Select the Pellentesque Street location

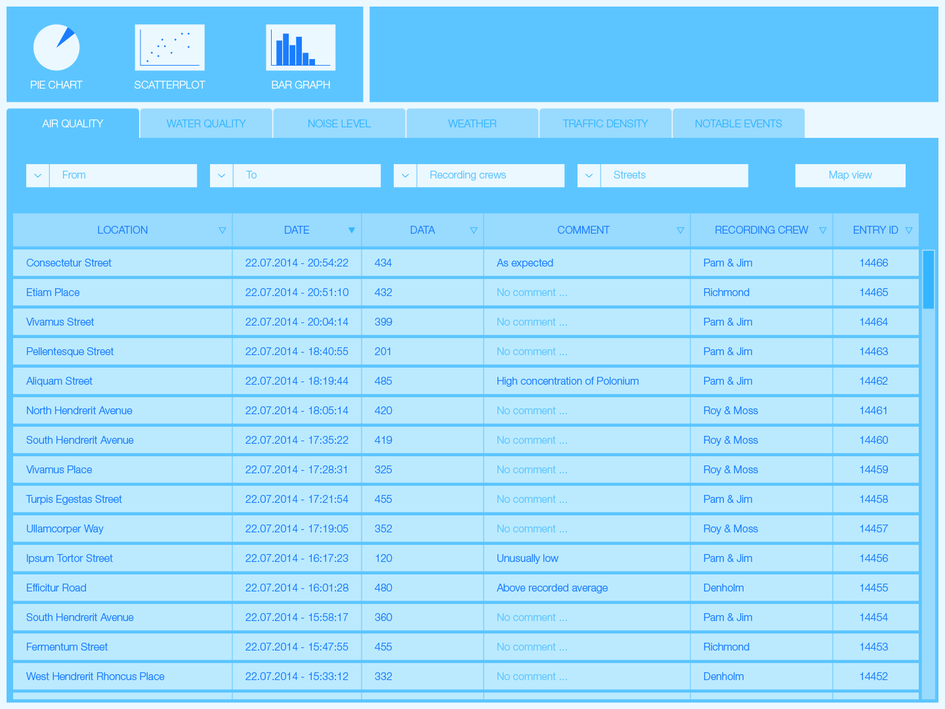(70, 352)
